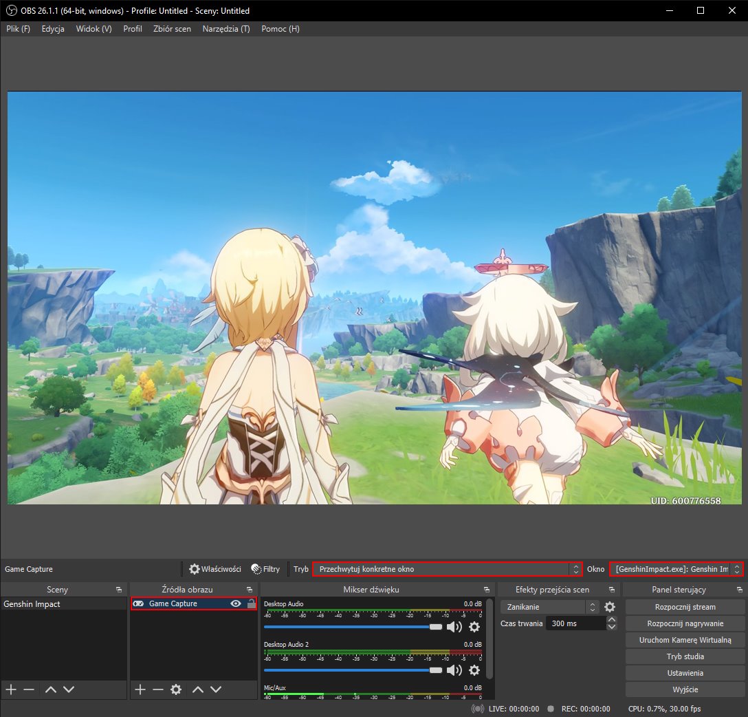This screenshot has width=748, height=717.
Task: Click the Czas trwania duration field
Action: point(576,623)
